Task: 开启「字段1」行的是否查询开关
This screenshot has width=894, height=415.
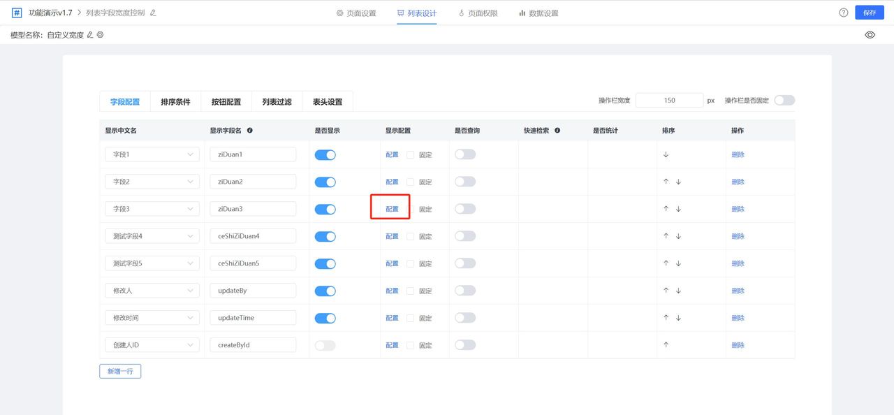Action: click(464, 154)
